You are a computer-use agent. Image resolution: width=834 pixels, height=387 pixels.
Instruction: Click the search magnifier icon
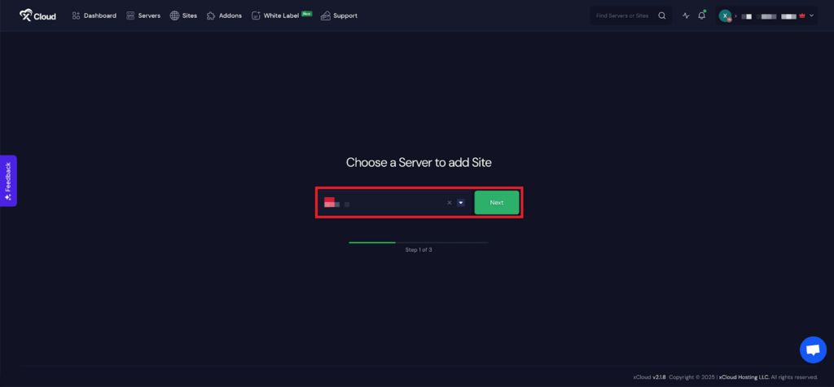click(x=662, y=15)
